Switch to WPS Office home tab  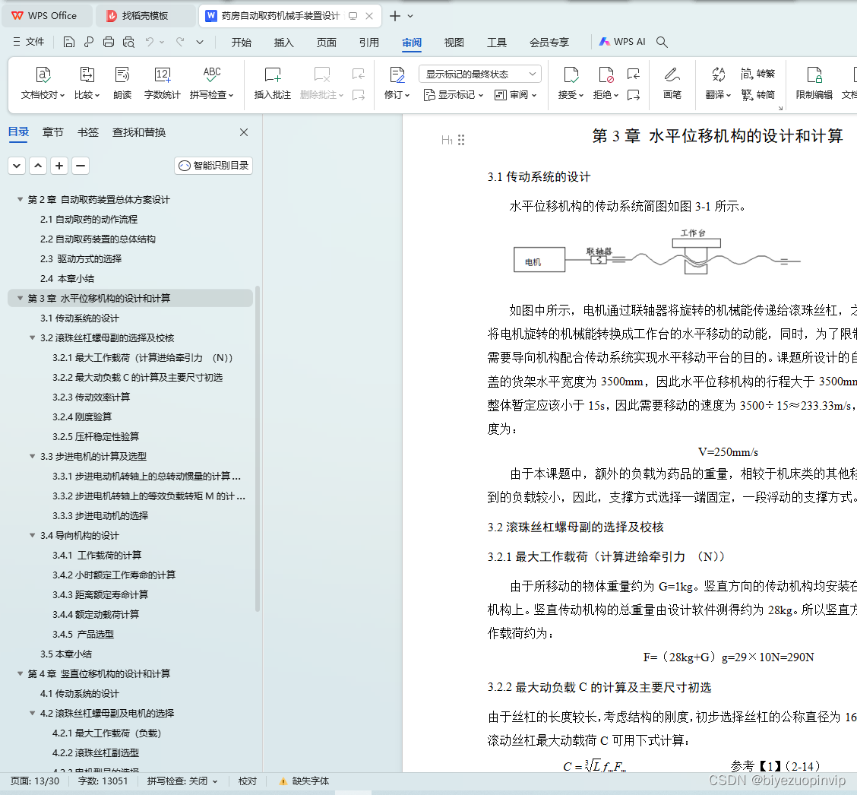[46, 15]
